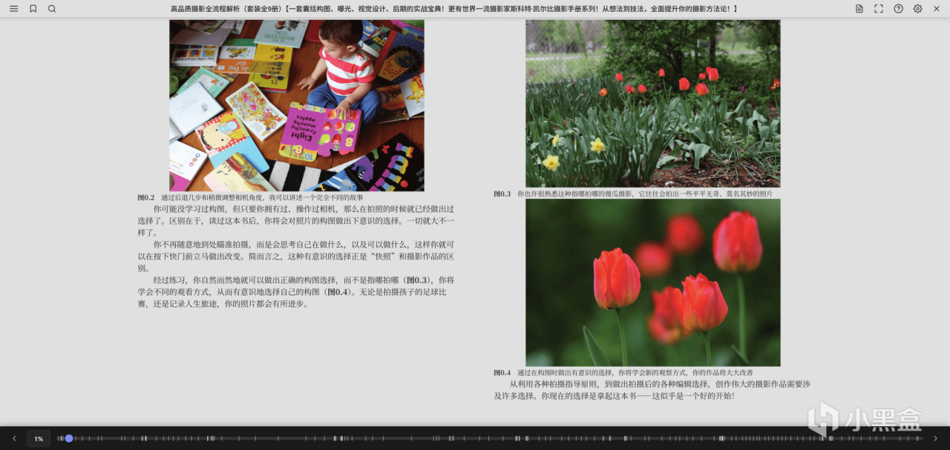Close the reader with the X icon

click(x=937, y=9)
